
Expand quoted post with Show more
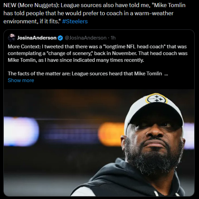[x=21, y=80]
